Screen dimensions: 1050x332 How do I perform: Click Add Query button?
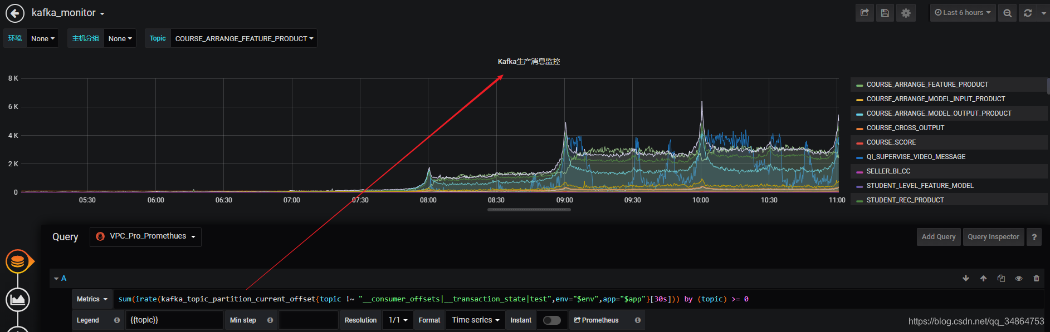click(x=939, y=236)
